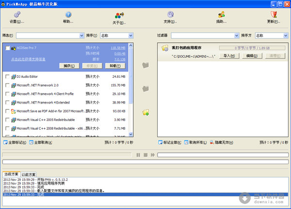Open Update (更新) shield icon
291x209 pixels.
(x=274, y=14)
